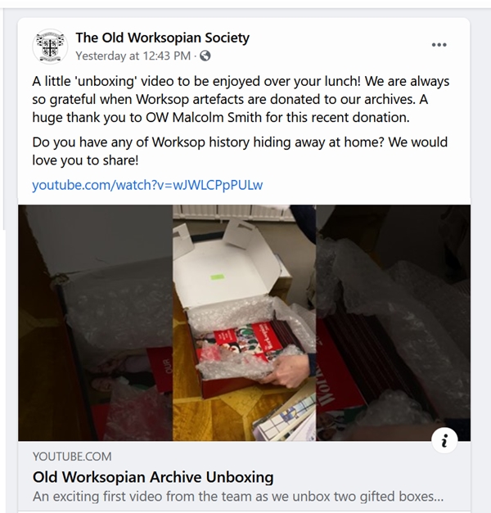491x513 pixels.
Task: Click the info icon on video preview
Action: click(x=444, y=440)
